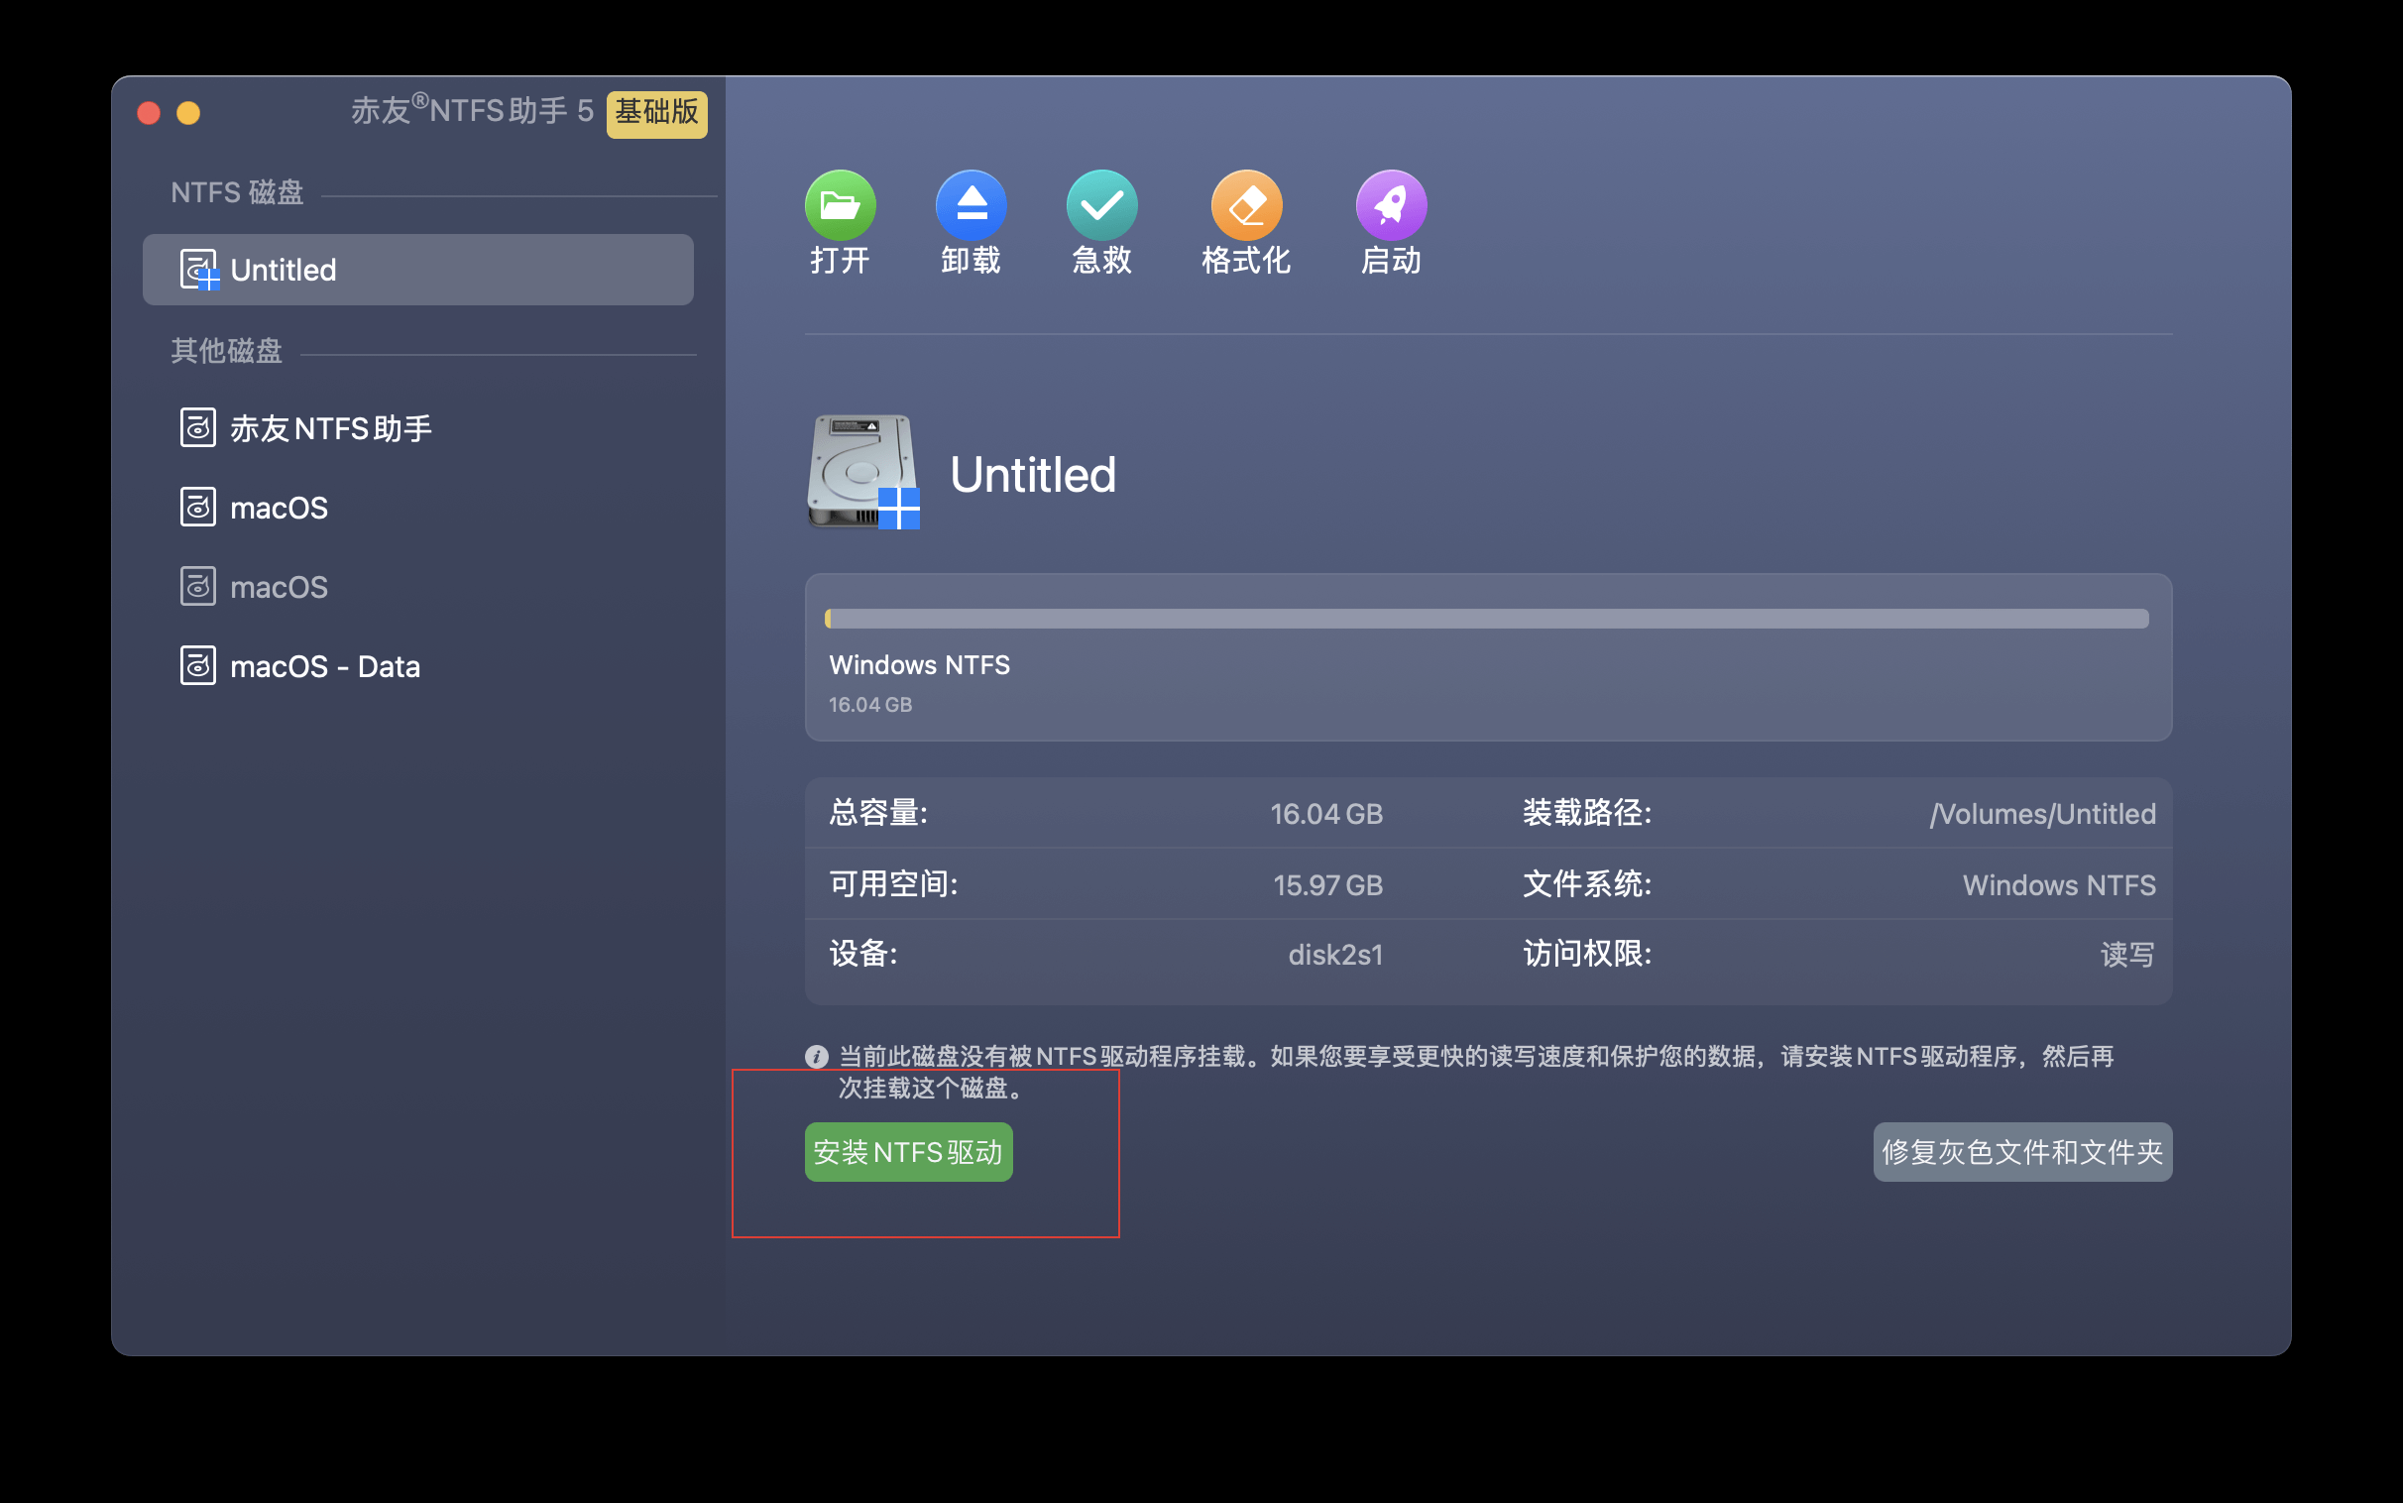
Task: Click the info icon next to the warning text
Action: [x=816, y=1058]
